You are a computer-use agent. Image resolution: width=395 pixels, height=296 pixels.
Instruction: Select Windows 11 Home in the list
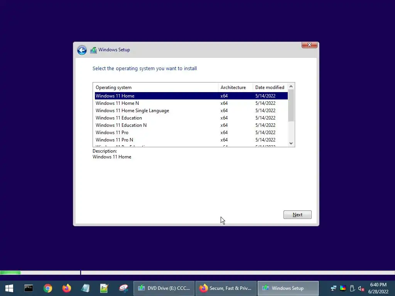pos(191,96)
